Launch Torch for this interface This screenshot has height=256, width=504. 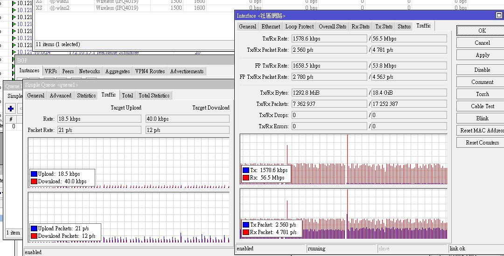(482, 94)
